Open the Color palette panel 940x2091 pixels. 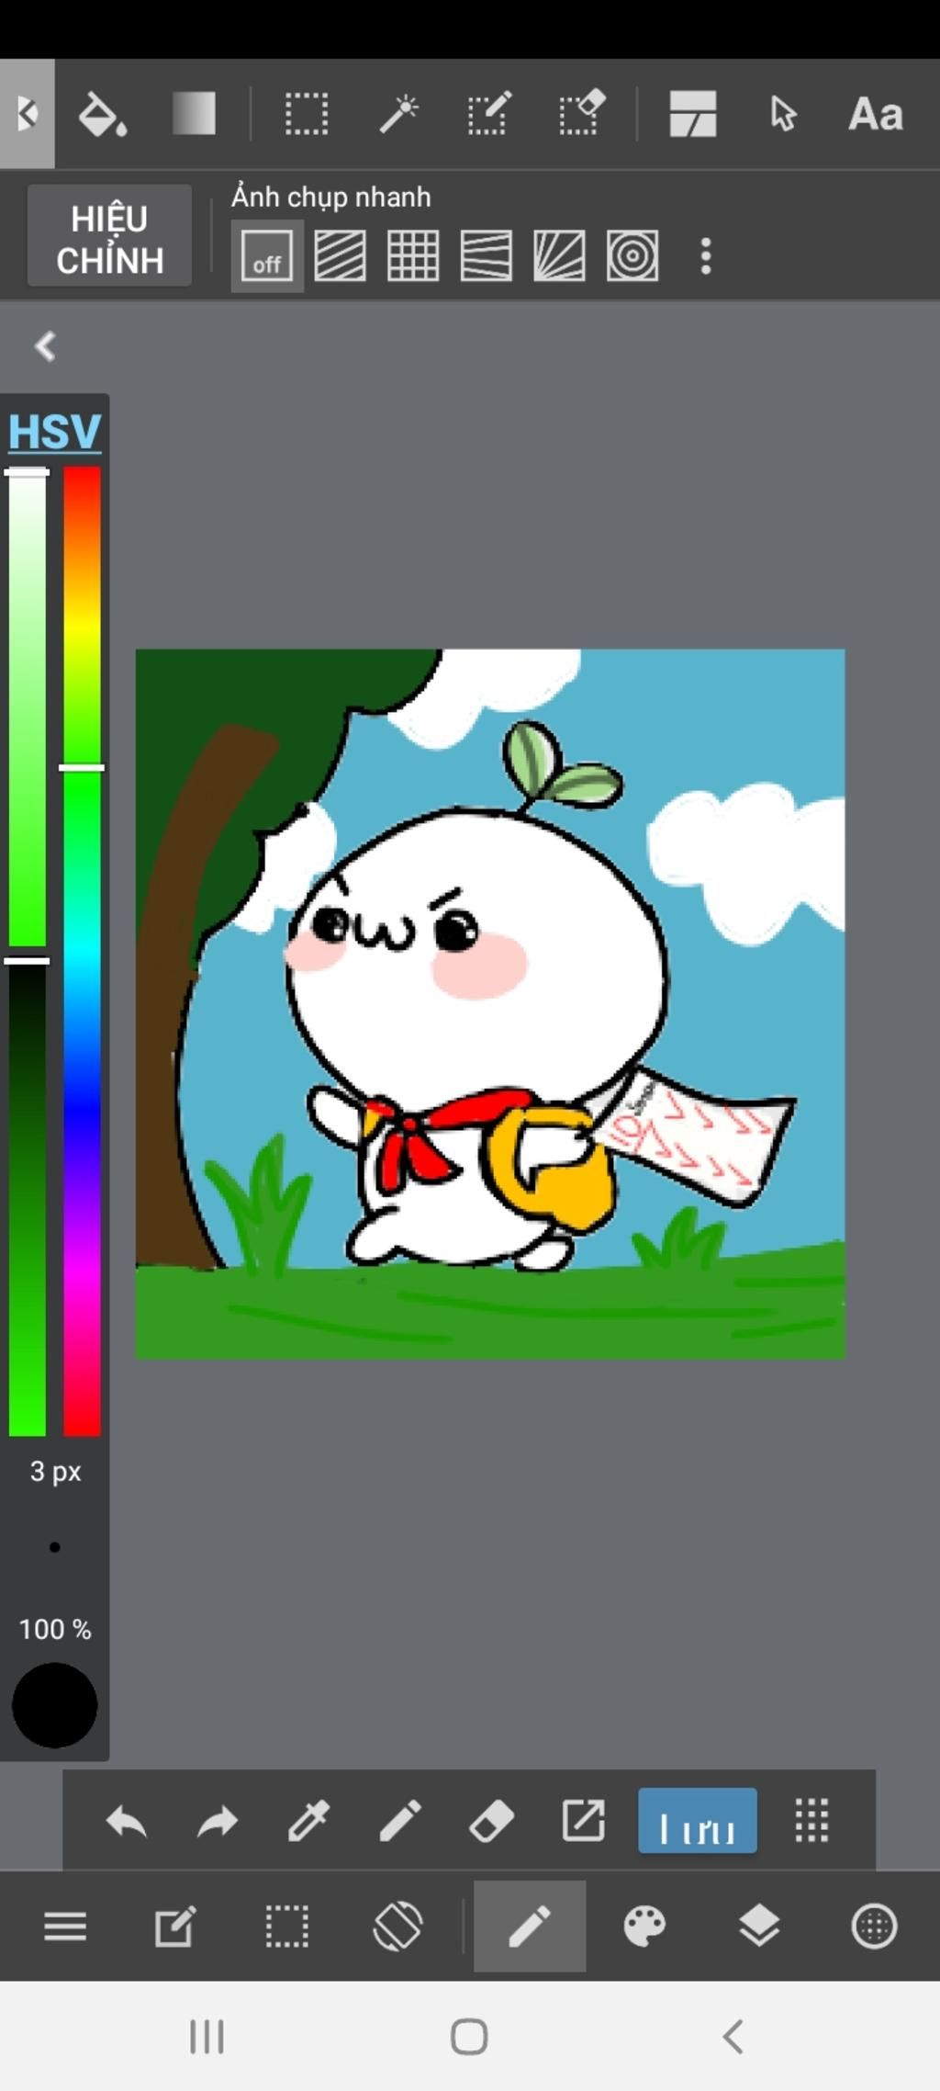(x=644, y=1926)
